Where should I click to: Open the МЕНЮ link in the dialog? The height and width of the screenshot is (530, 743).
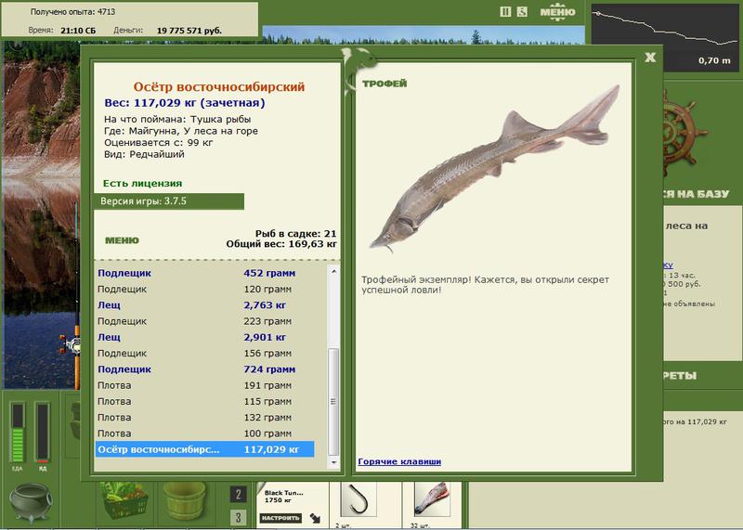point(122,240)
